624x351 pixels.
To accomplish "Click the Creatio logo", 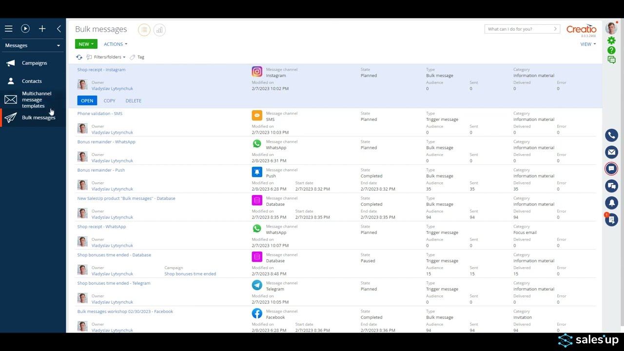I will click(582, 29).
